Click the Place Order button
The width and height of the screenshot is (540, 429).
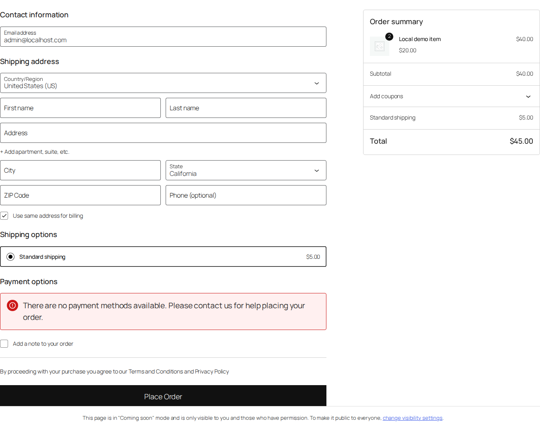coord(163,396)
